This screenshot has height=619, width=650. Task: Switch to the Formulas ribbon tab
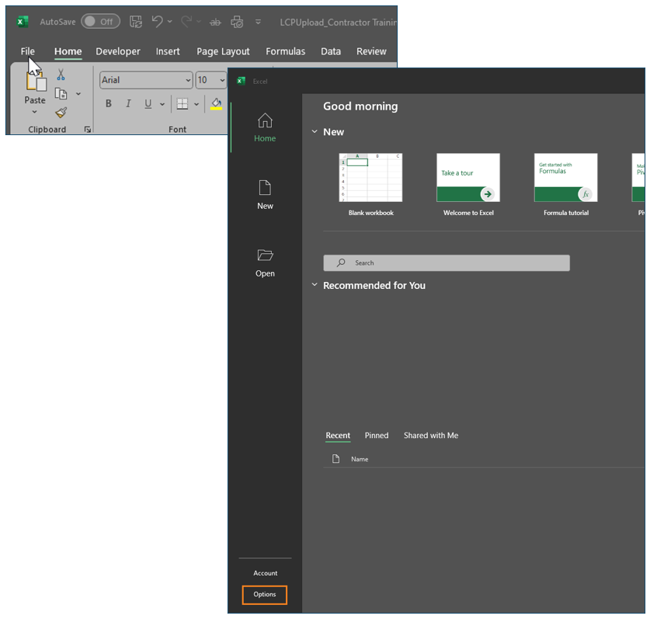point(285,51)
